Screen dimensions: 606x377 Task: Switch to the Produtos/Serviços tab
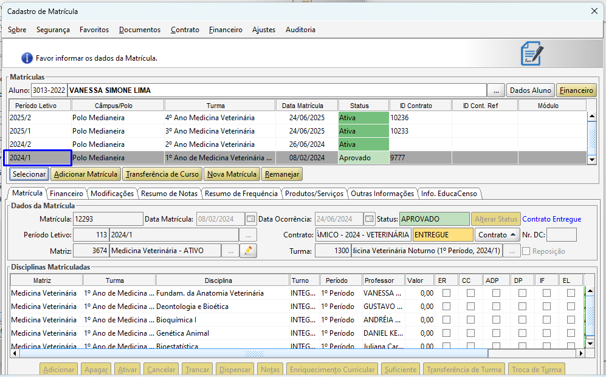(314, 194)
